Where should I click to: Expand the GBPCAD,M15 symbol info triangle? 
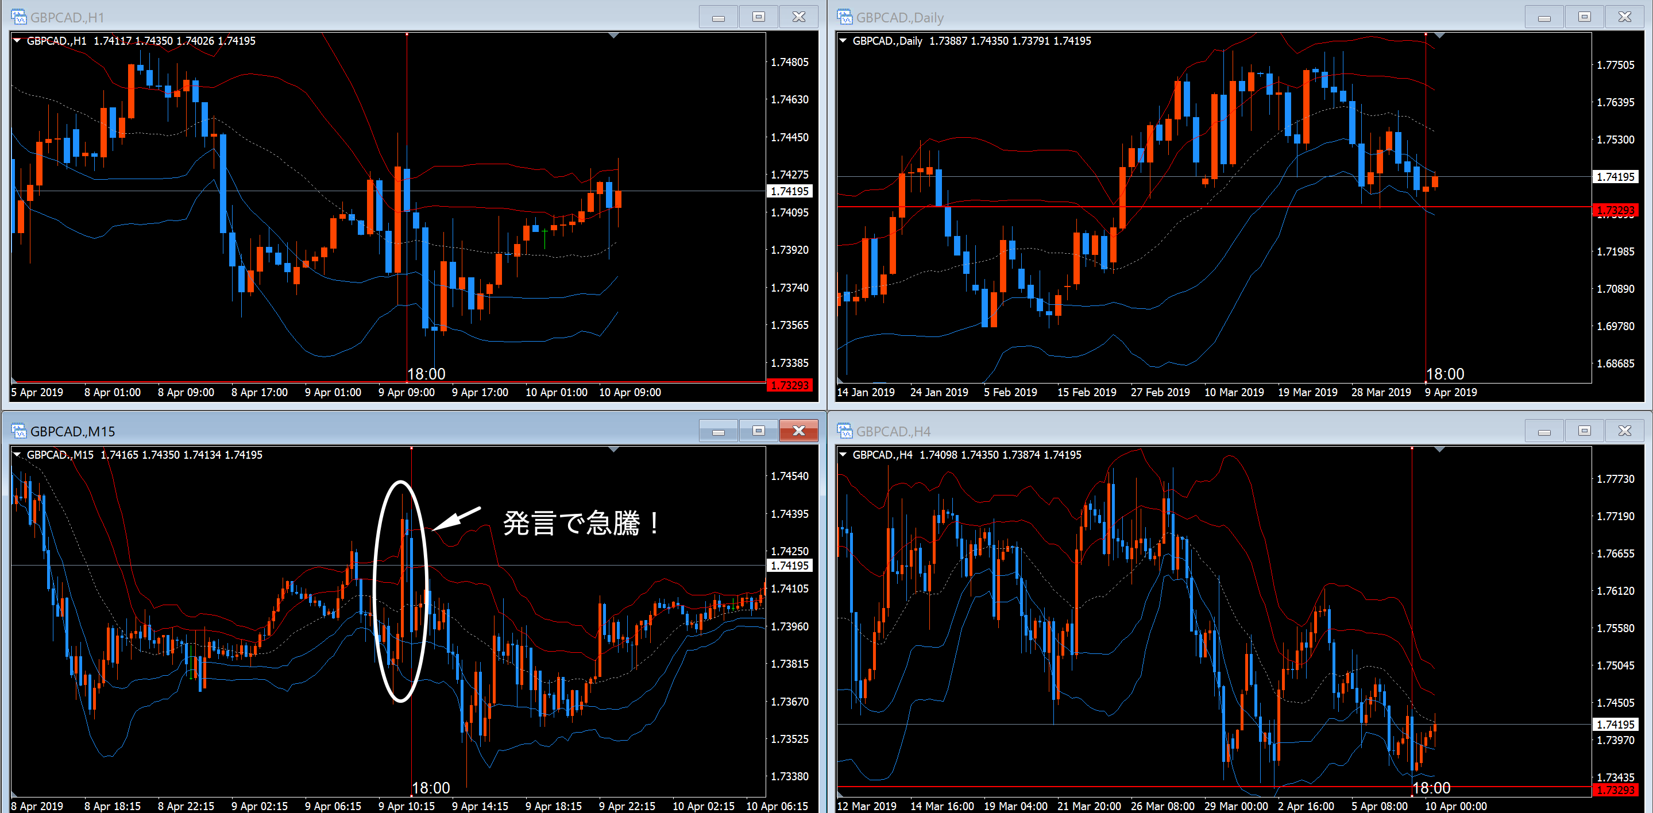(17, 454)
